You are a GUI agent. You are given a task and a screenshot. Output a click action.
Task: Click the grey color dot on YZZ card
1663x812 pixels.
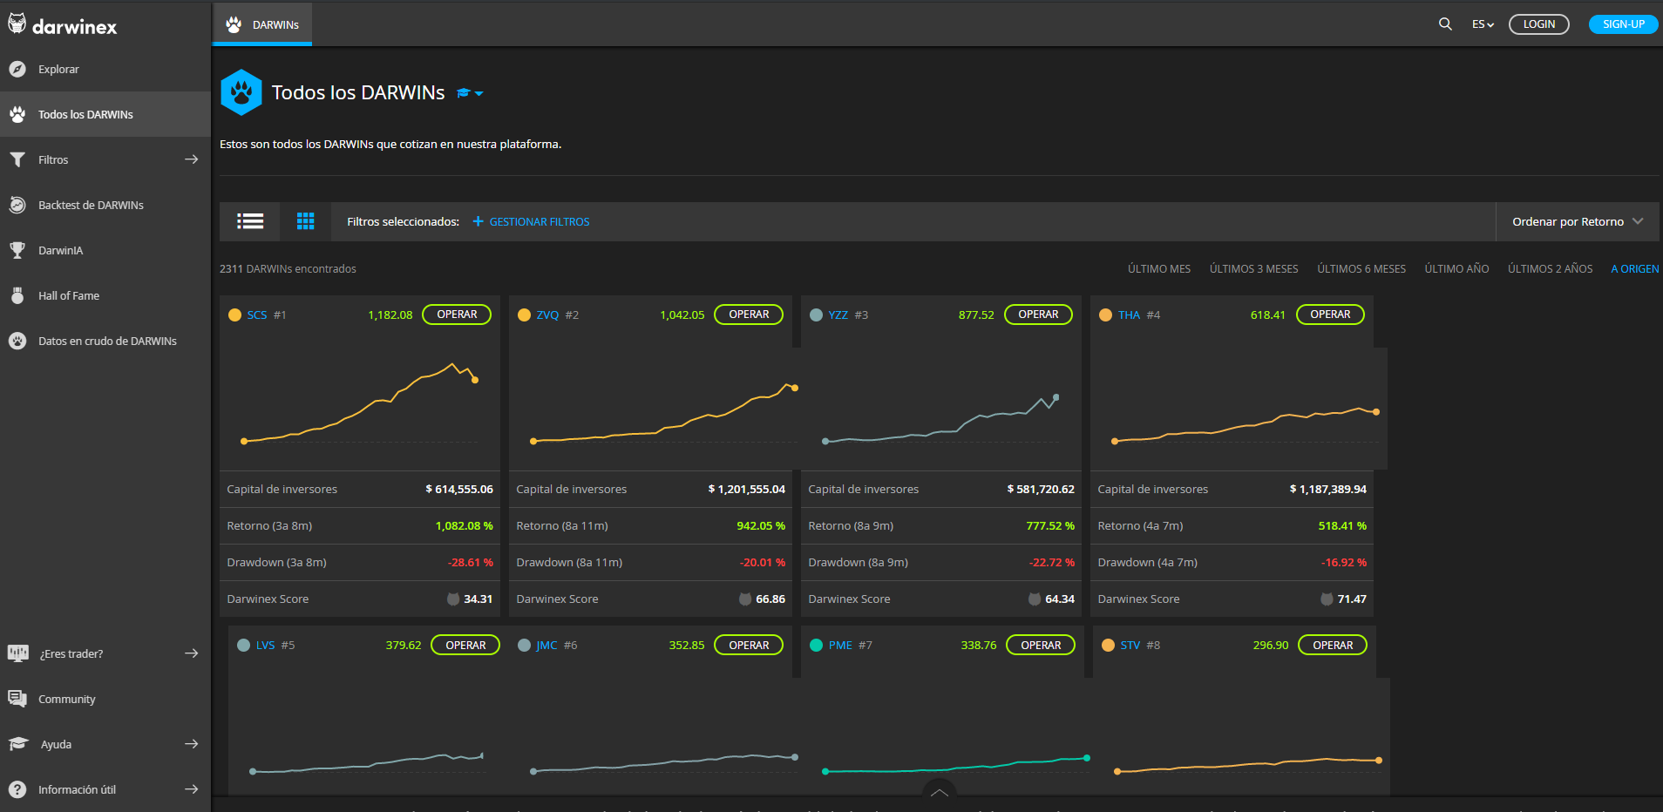[816, 315]
